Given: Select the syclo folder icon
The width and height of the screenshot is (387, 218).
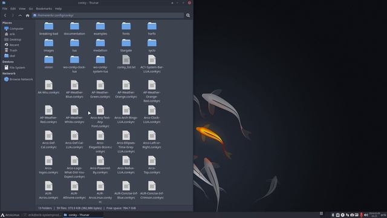Looking at the screenshot, I should [152, 43].
